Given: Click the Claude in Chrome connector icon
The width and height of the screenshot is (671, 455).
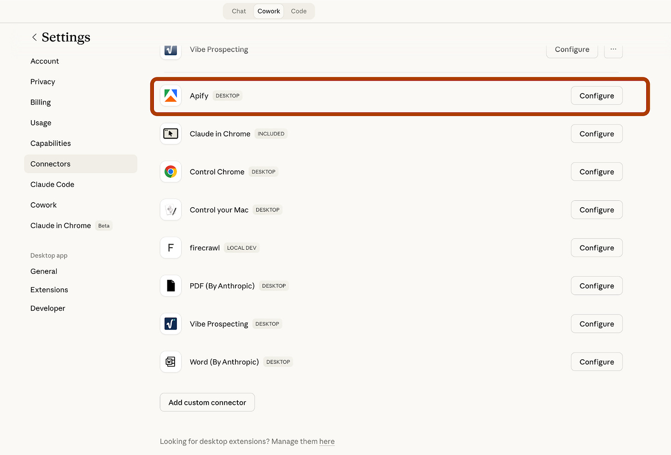Looking at the screenshot, I should (171, 134).
